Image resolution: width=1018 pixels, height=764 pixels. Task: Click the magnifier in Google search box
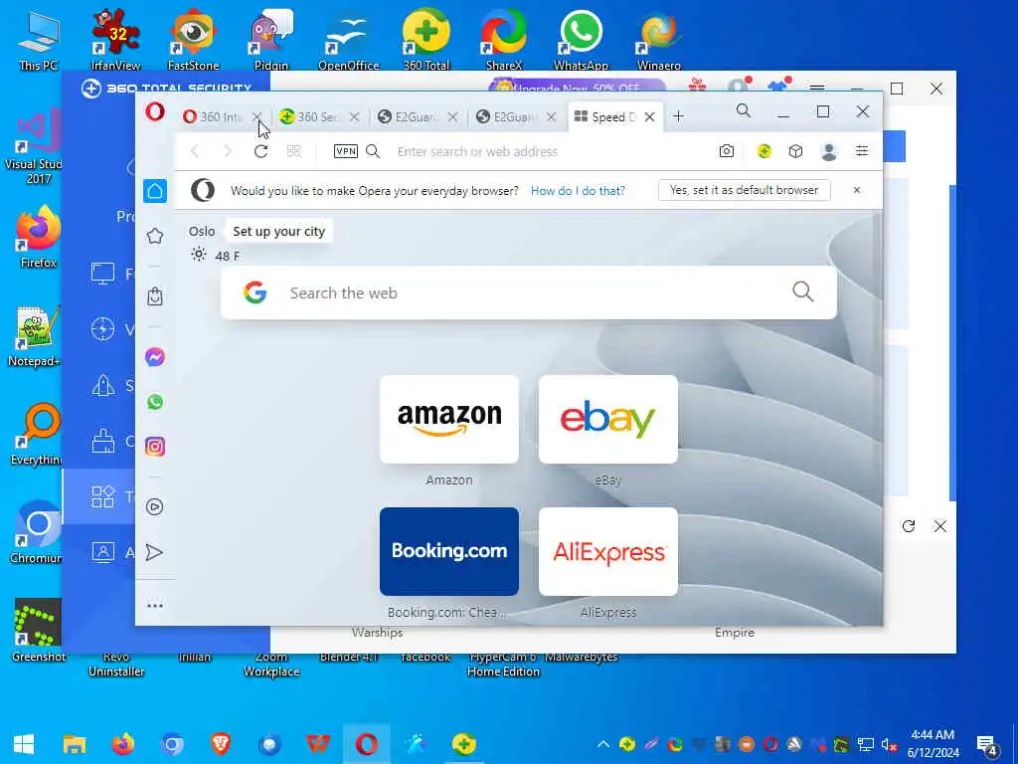click(803, 291)
